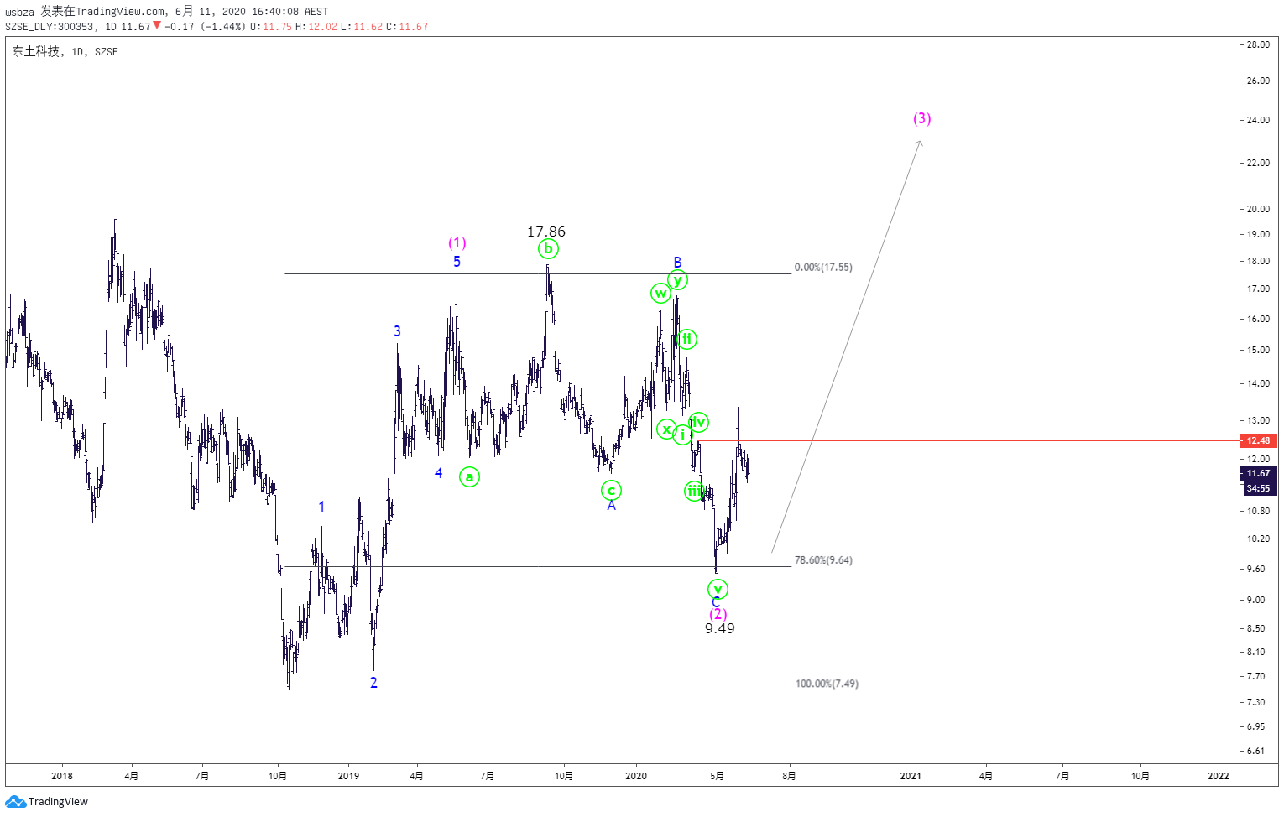Select the green circled w wave label
The width and height of the screenshot is (1284, 817).
(660, 293)
